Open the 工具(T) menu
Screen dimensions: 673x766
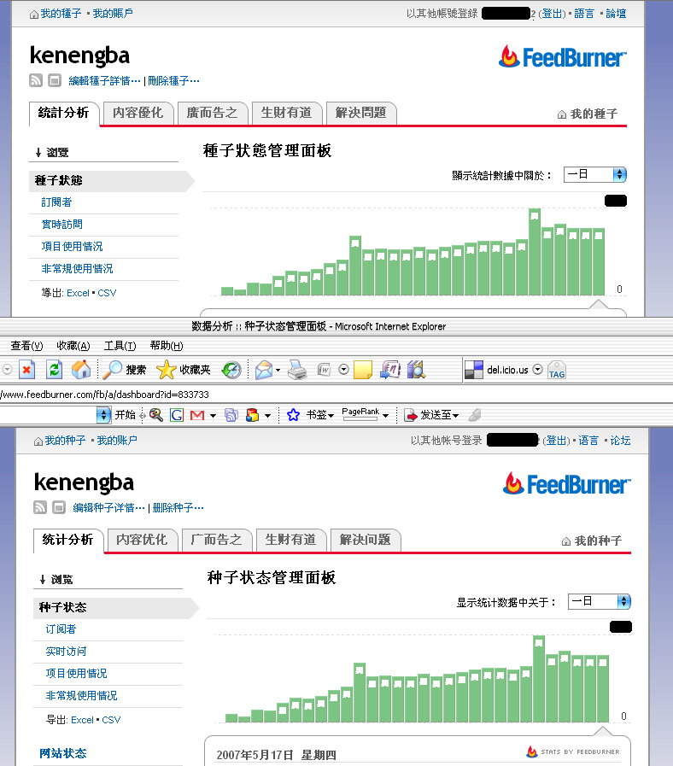(x=120, y=346)
